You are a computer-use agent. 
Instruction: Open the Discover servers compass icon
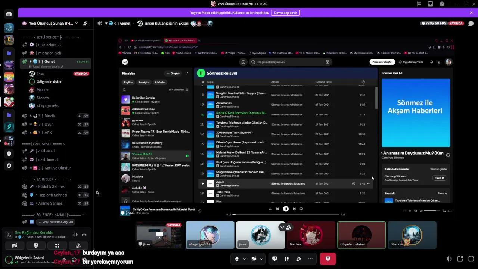click(9, 166)
